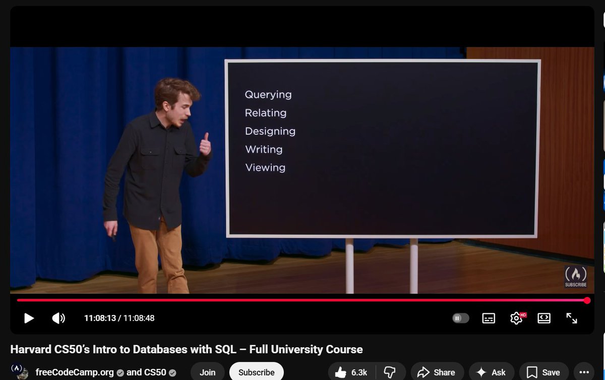
Task: Switch to theater mode
Action: coord(544,318)
